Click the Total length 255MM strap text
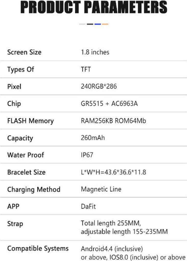This screenshot has height=261, width=187. click(111, 223)
